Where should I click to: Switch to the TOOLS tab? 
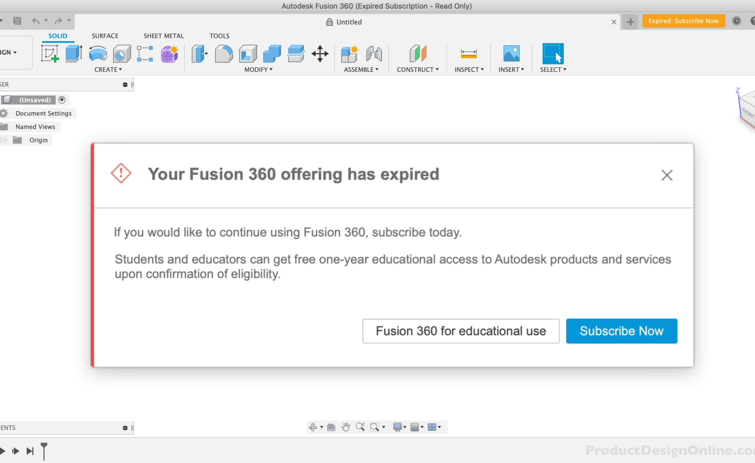(x=219, y=36)
